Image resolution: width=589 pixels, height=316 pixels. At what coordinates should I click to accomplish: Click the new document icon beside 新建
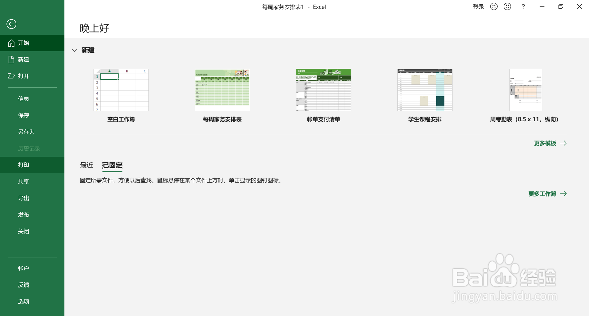11,60
